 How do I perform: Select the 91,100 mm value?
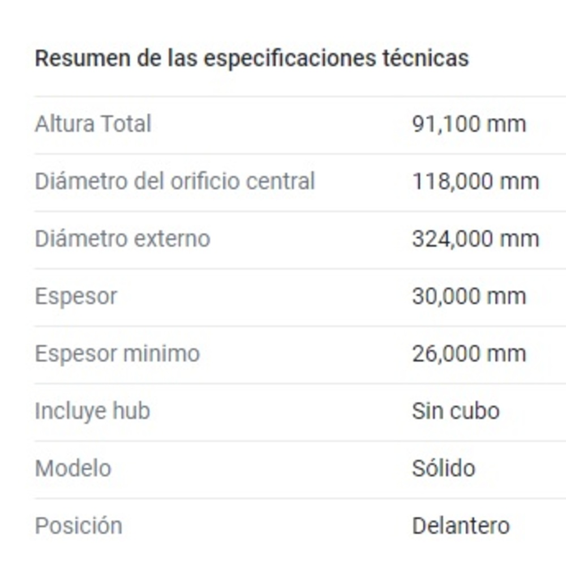pyautogui.click(x=469, y=124)
